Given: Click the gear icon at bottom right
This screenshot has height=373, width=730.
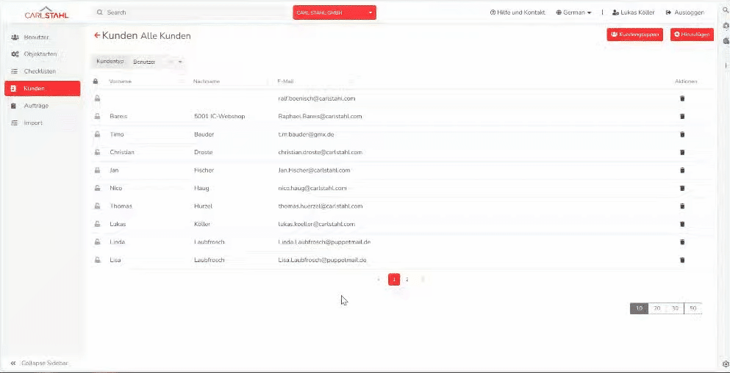Looking at the screenshot, I should click(725, 363).
